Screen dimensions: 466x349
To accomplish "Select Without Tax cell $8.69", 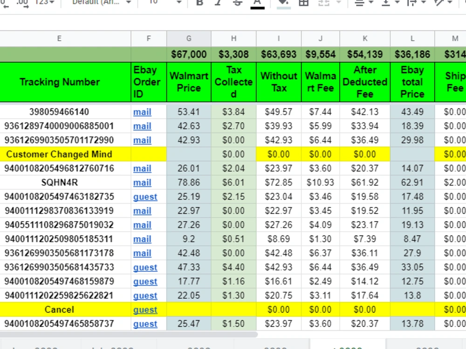I will point(279,239).
